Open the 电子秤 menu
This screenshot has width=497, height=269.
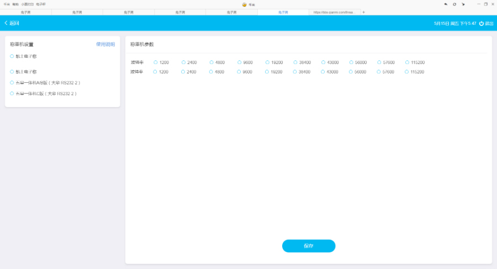(41, 4)
